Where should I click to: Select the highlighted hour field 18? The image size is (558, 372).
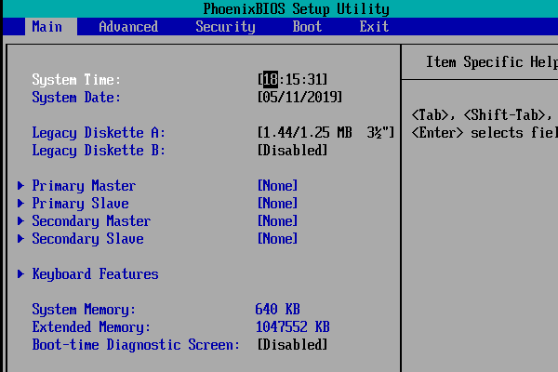click(271, 79)
